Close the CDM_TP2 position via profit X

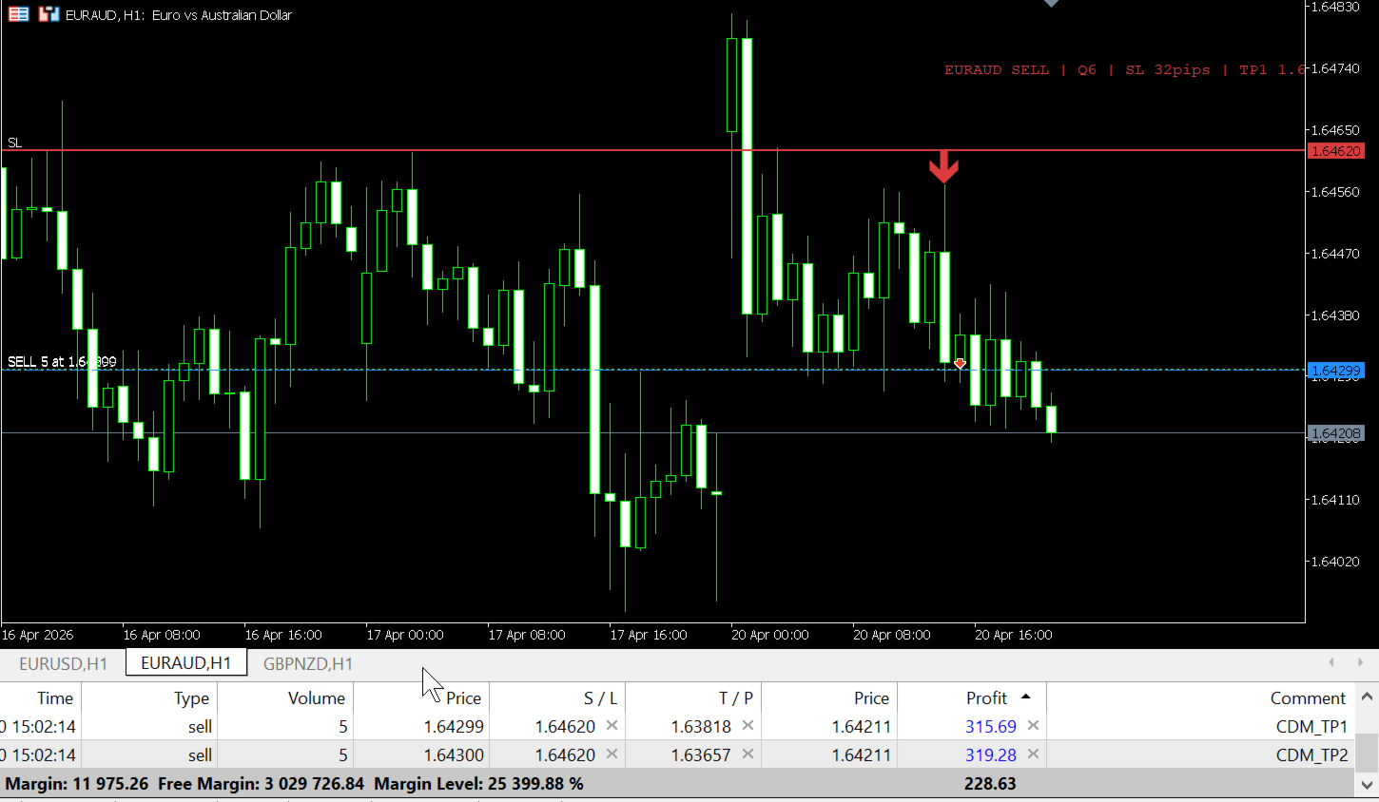(x=1033, y=754)
